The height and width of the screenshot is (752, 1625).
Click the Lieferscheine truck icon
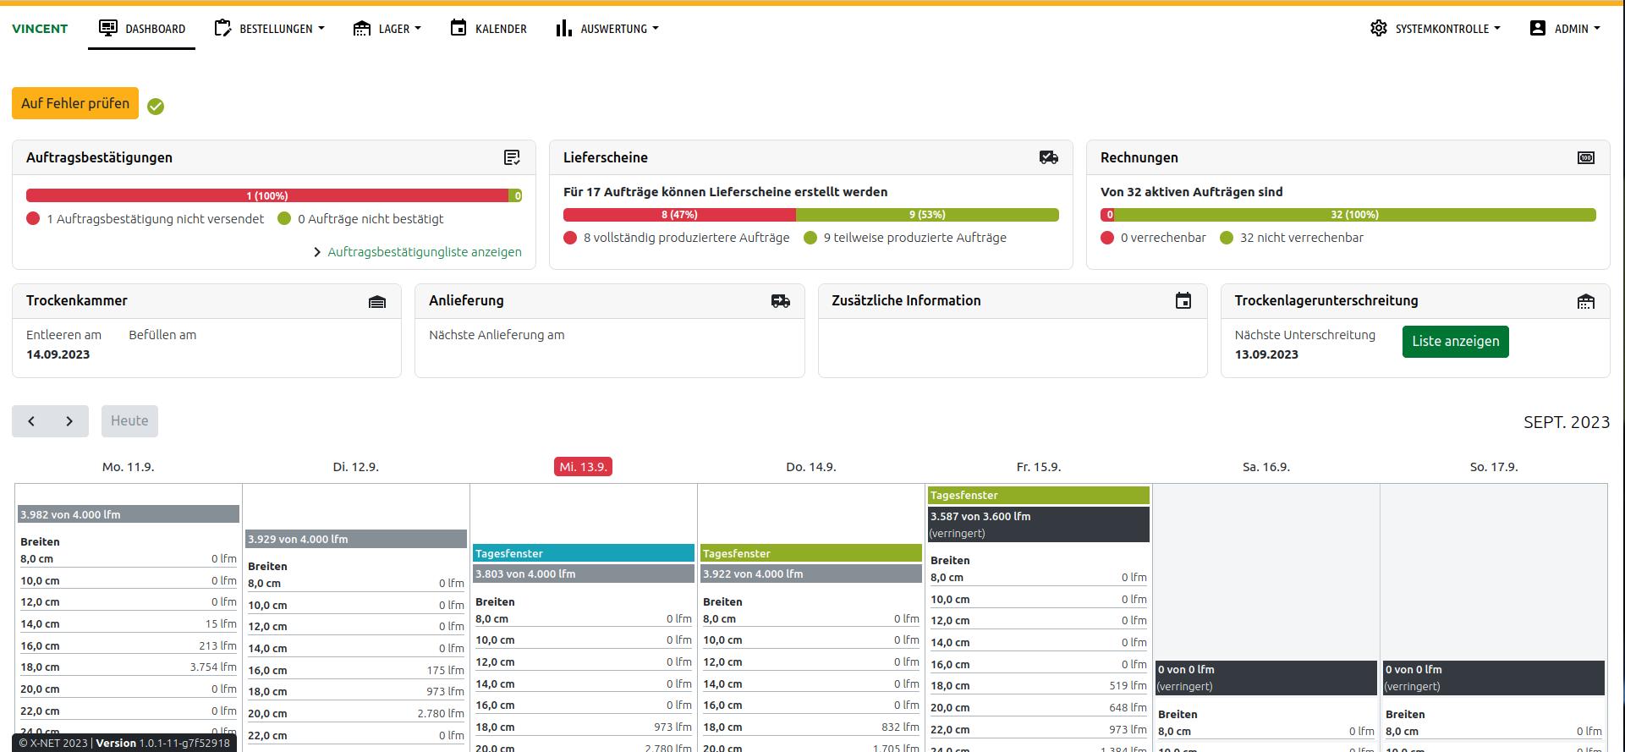tap(1048, 157)
